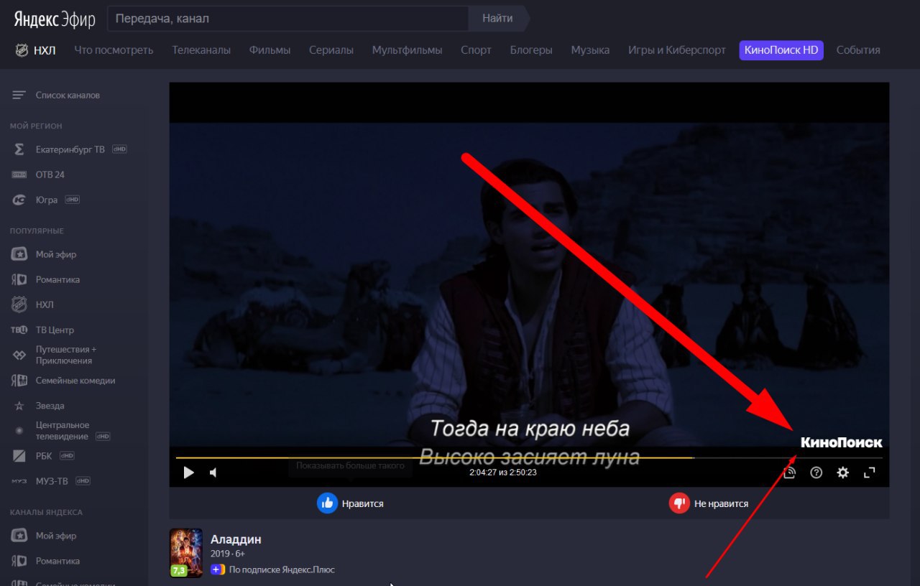Select Путешествия + Приключения channel icon

click(19, 355)
